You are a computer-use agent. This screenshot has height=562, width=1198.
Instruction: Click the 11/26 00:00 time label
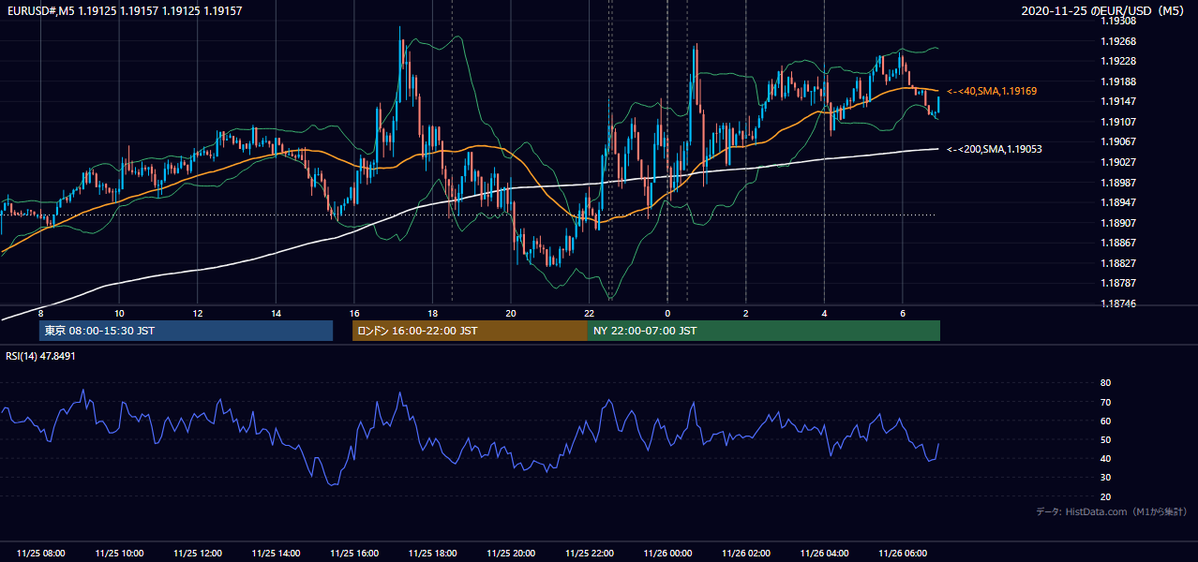[667, 554]
